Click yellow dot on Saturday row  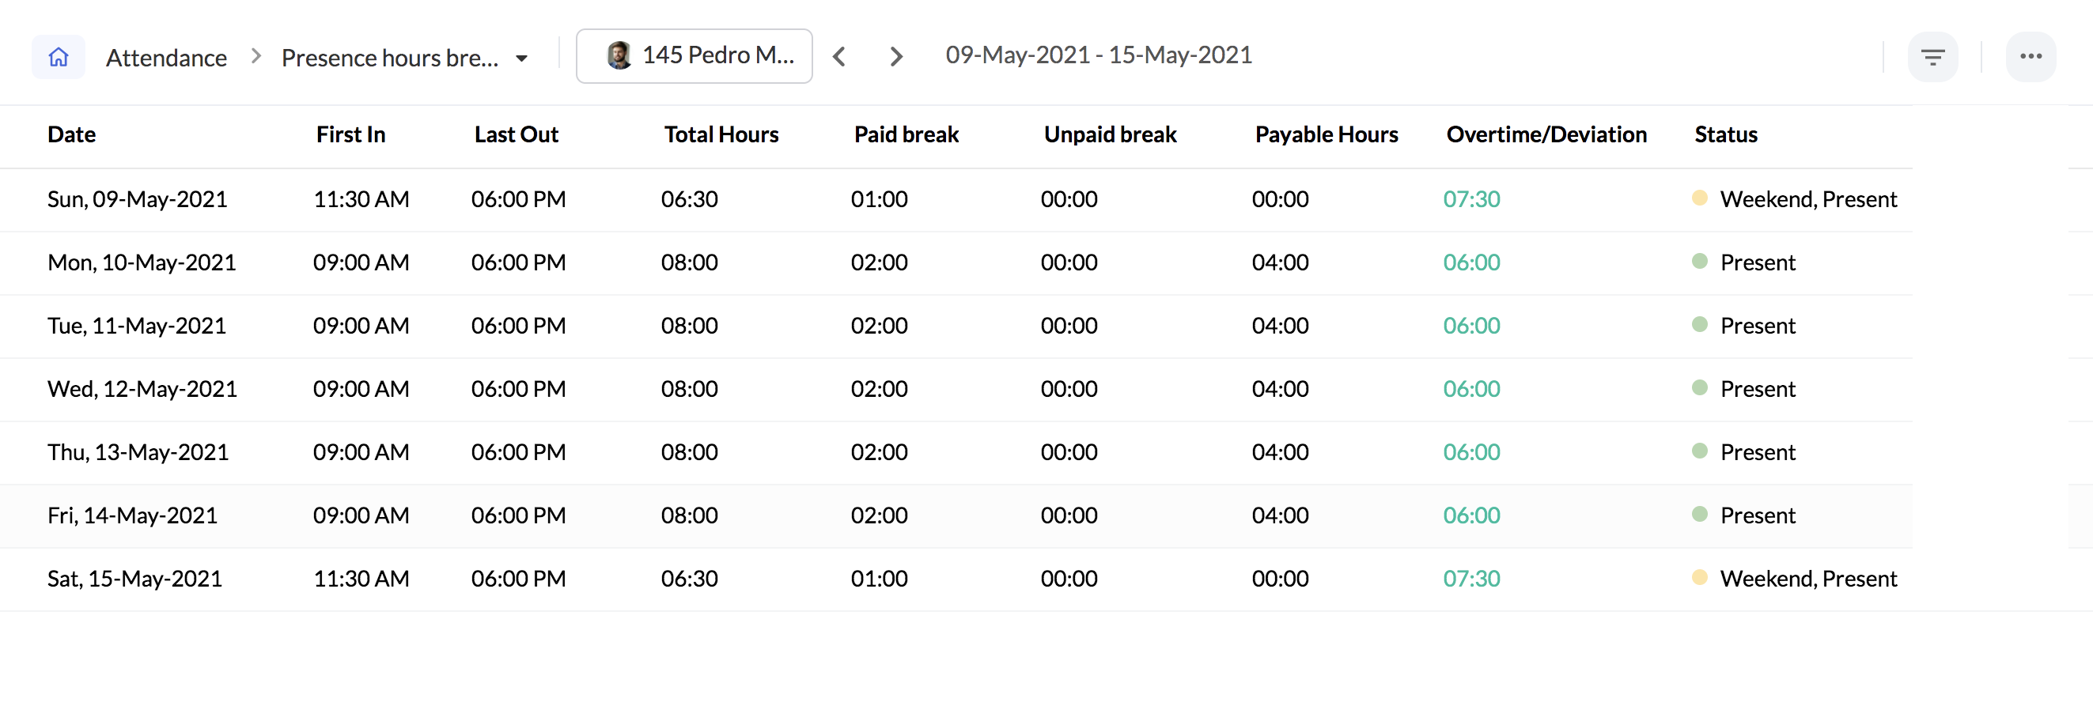[1699, 577]
